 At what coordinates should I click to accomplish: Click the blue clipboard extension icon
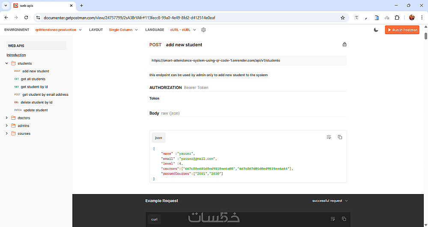(377, 18)
